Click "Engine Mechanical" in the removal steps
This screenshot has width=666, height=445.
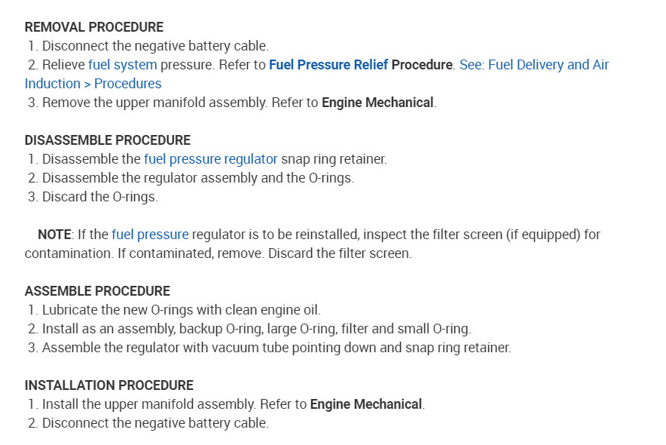click(x=377, y=103)
